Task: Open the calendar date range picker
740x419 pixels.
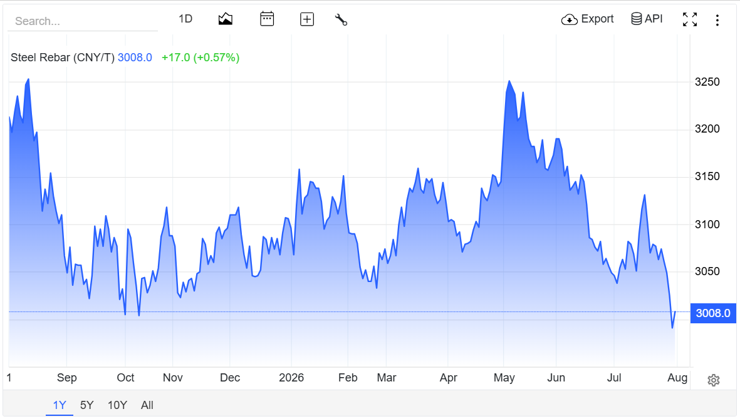Action: 267,19
